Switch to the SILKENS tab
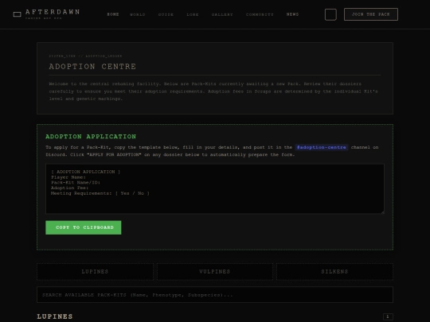Screen dimensions: 430x322 (334, 272)
